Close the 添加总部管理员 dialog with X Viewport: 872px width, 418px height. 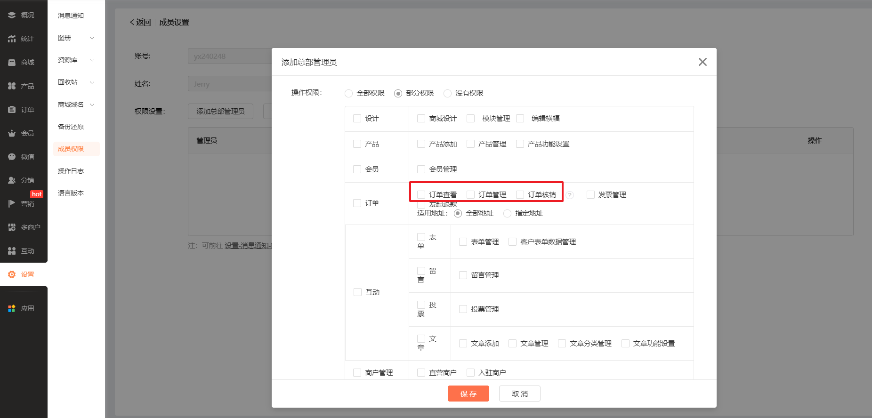702,62
